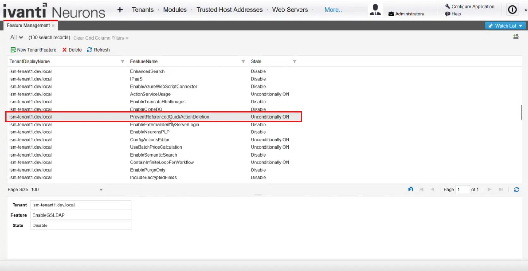The width and height of the screenshot is (528, 271).
Task: Click the grid settings icon below Watch List
Action: [x=516, y=37]
